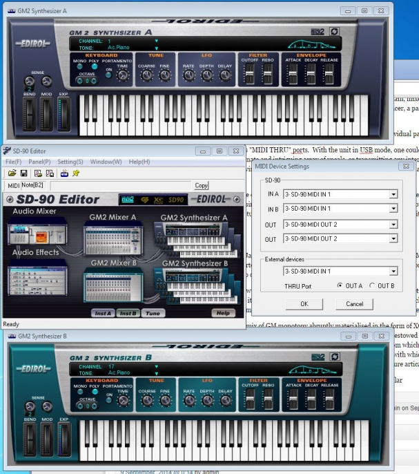Toggle Portamento ON in Synthesizer A

(x=108, y=75)
